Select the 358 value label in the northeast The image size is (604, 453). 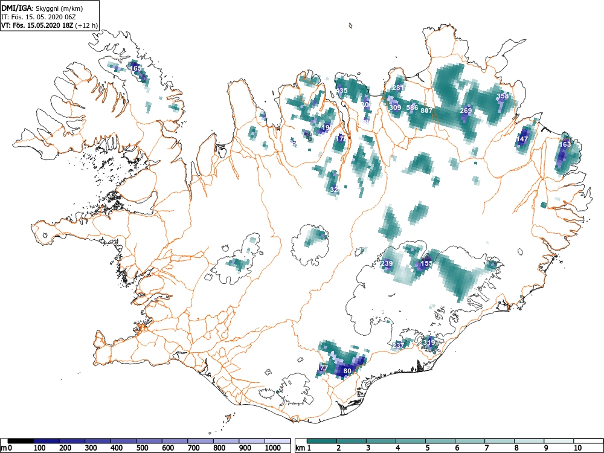point(503,96)
